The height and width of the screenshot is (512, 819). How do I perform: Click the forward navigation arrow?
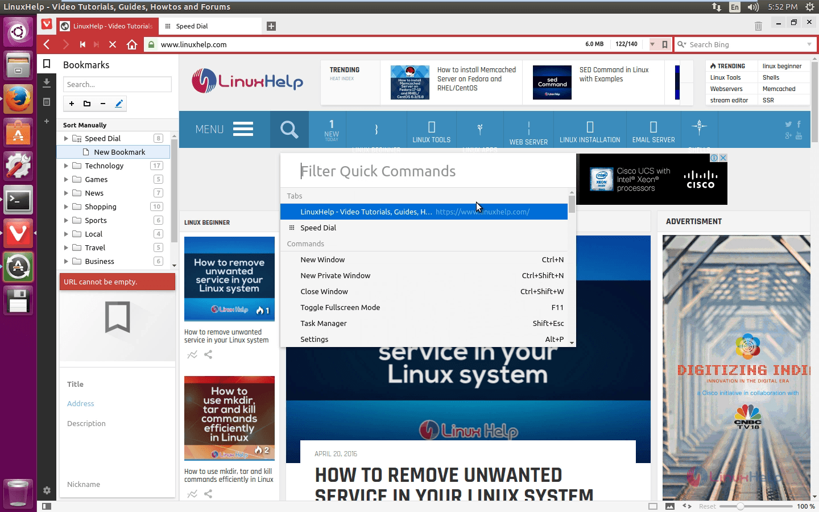pos(66,44)
